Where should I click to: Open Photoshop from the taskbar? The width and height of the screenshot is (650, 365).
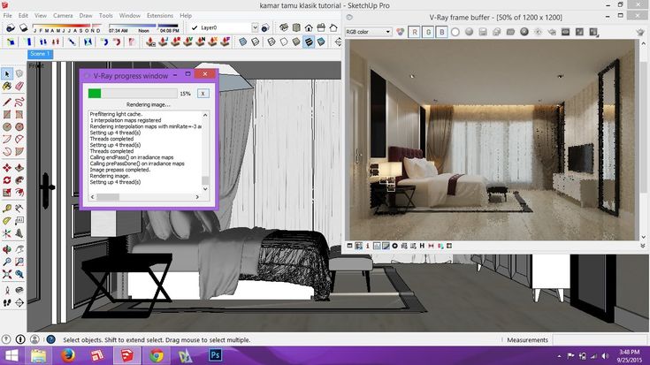[x=215, y=355]
